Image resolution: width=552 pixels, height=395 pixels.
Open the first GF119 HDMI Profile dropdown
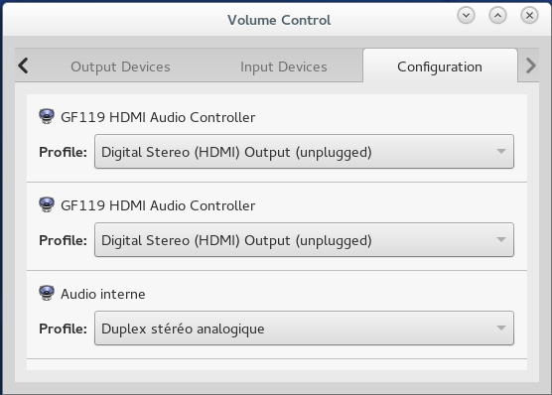[x=304, y=152]
